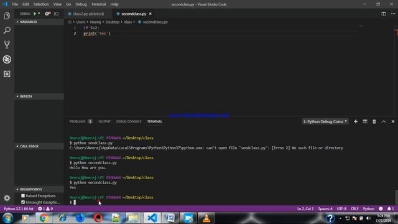Show errors and warnings count in status bar
Image resolution: width=398 pixels, height=224 pixels.
pos(45,209)
